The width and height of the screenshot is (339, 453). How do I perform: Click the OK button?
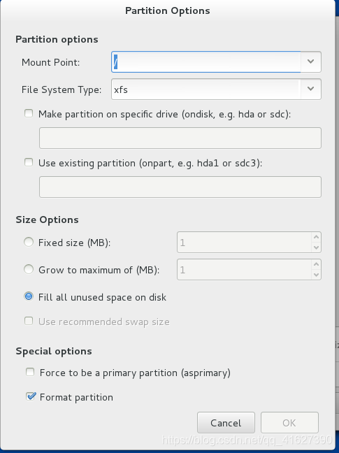click(289, 423)
